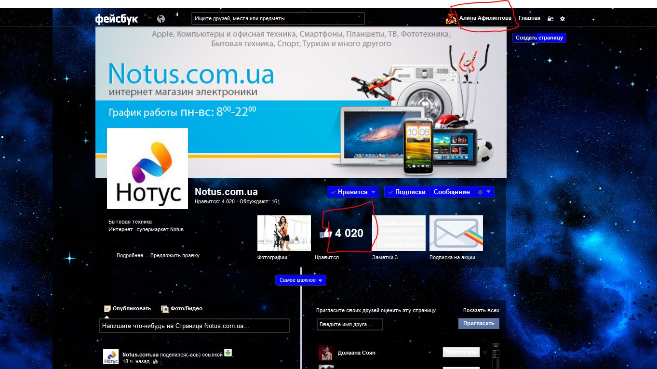Click the Notus post author avatar

pyautogui.click(x=111, y=356)
